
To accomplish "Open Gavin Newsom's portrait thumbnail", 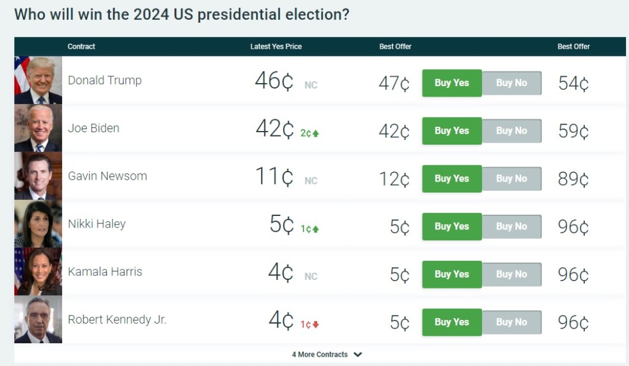I will (x=38, y=176).
